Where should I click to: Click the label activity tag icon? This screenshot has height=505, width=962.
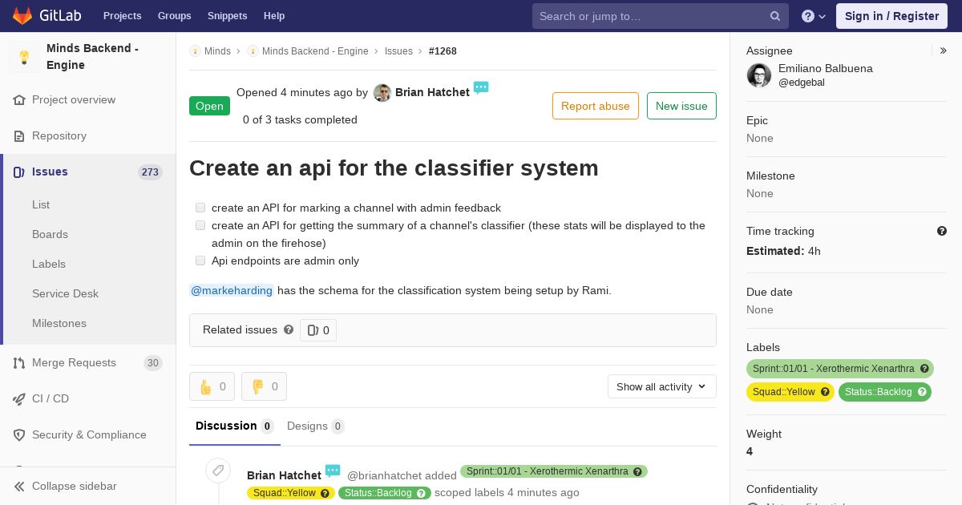(x=218, y=471)
